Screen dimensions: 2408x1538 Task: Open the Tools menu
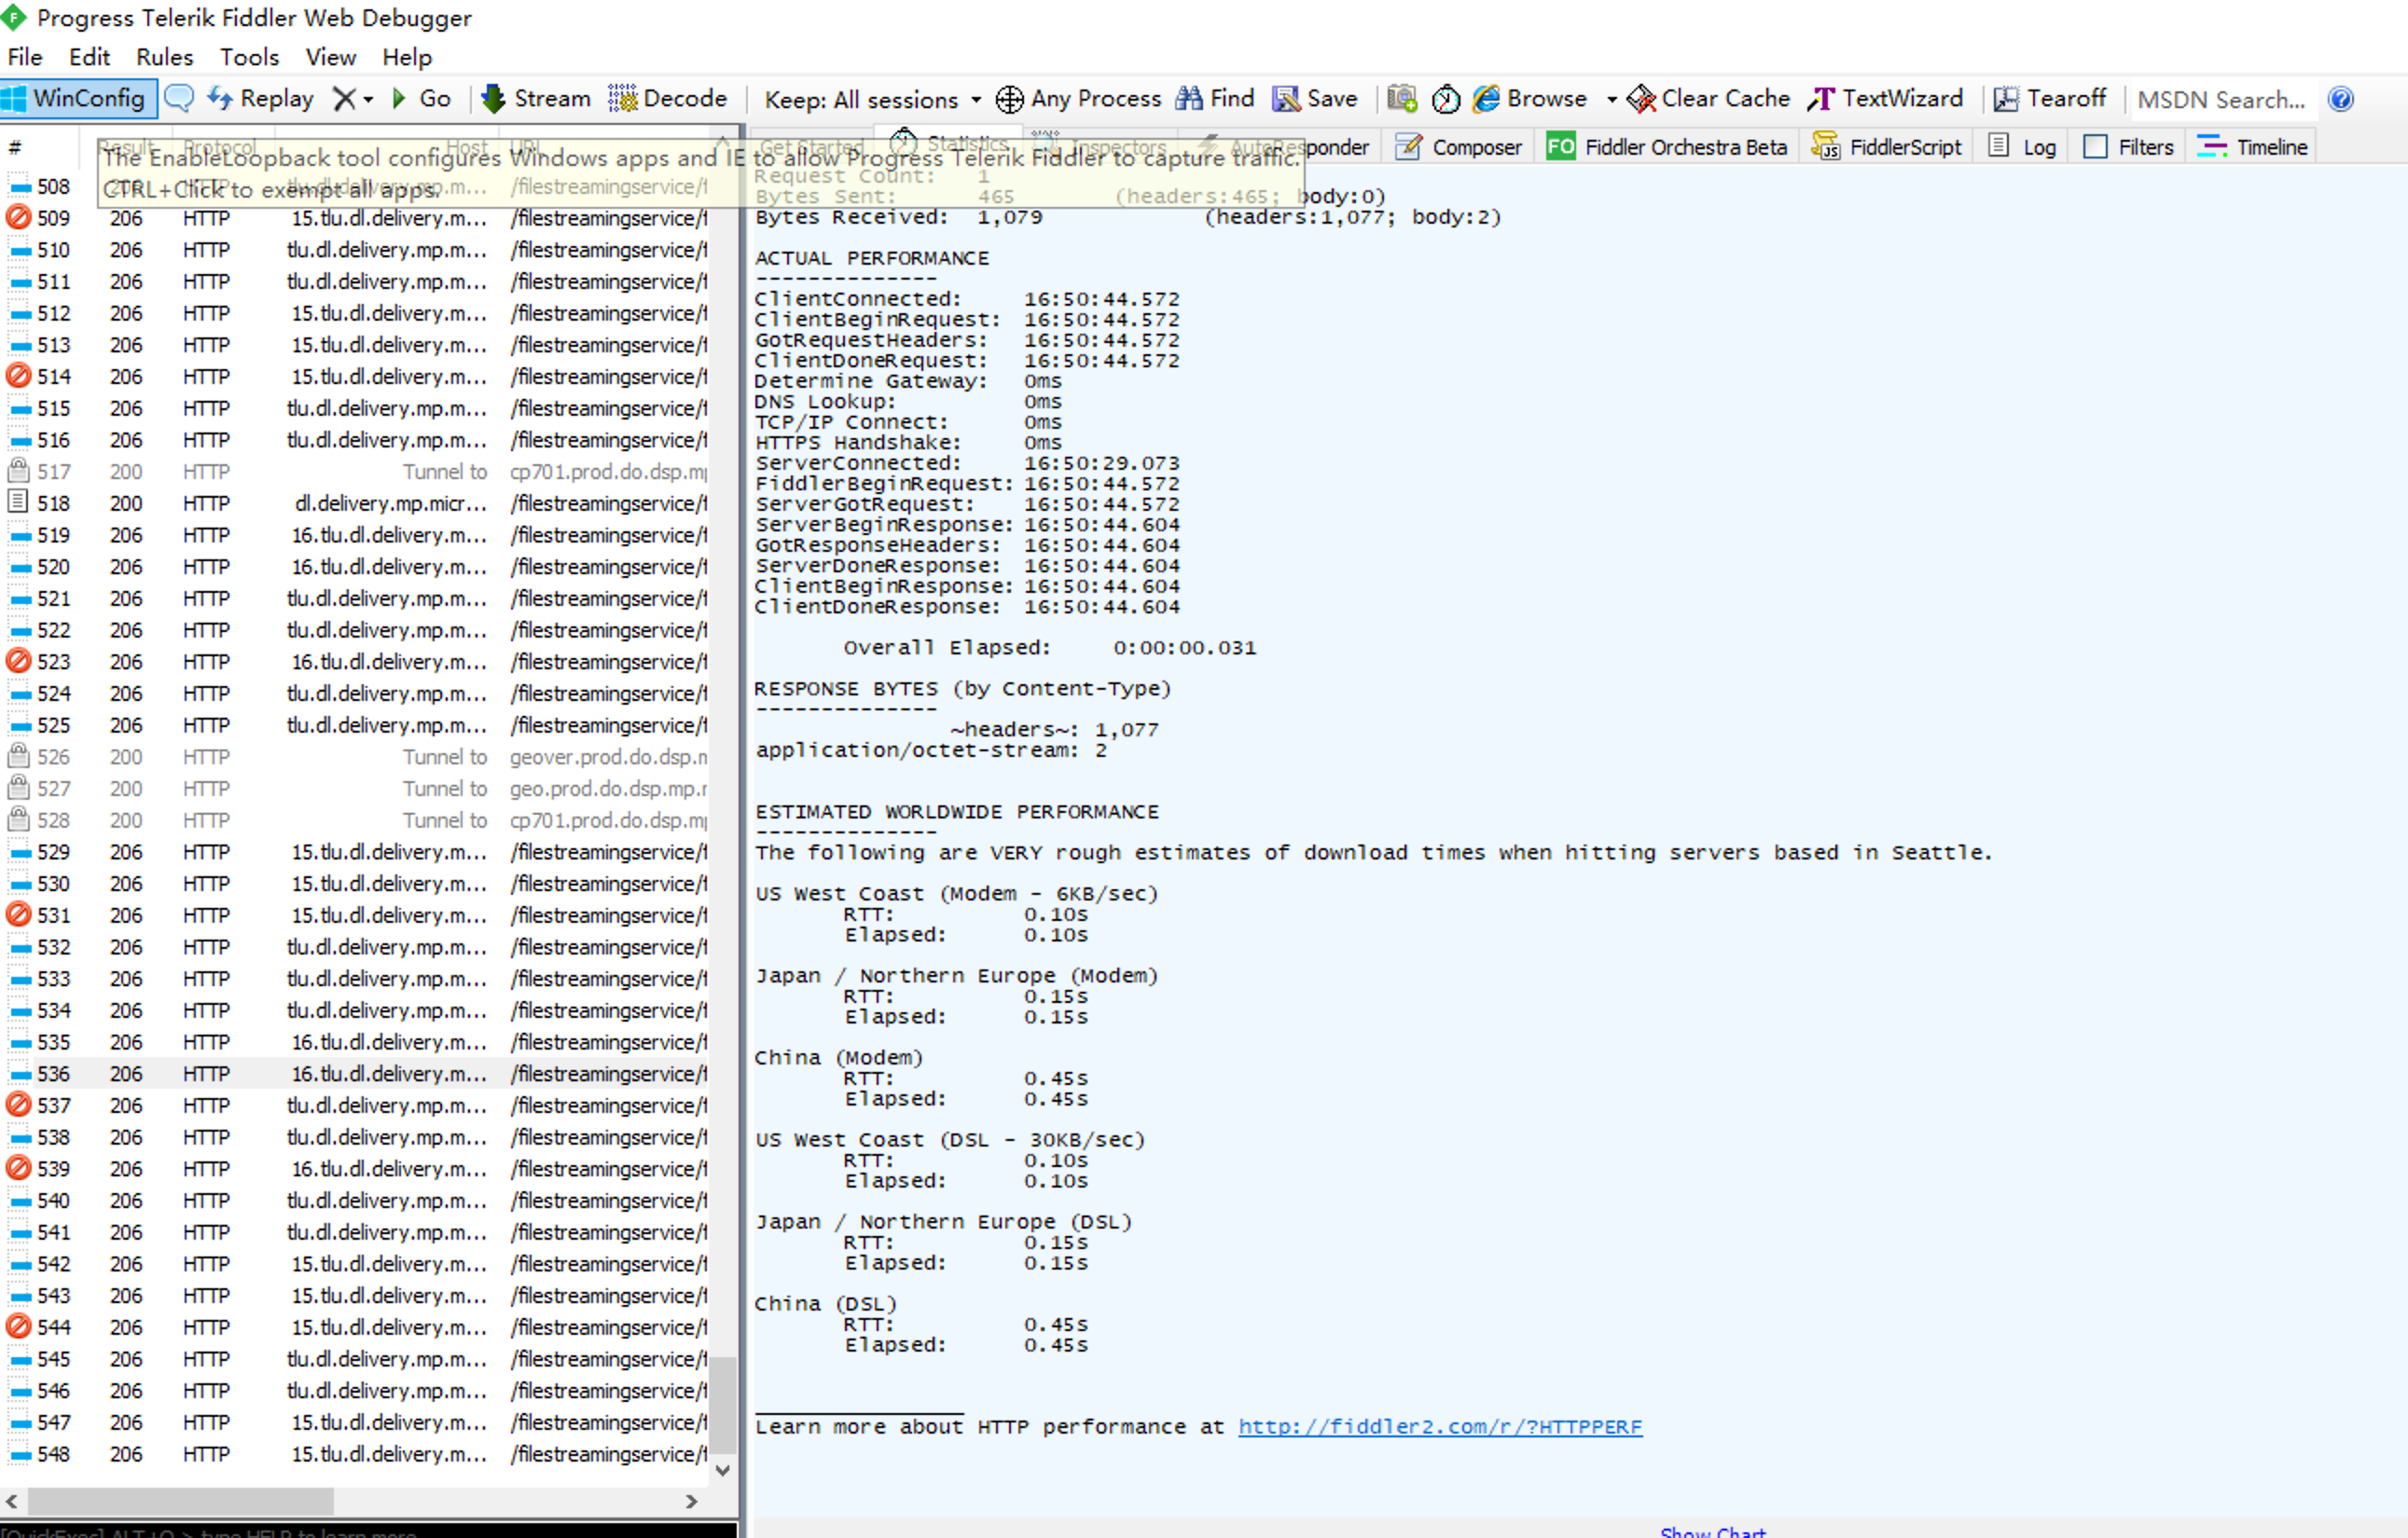coord(249,57)
